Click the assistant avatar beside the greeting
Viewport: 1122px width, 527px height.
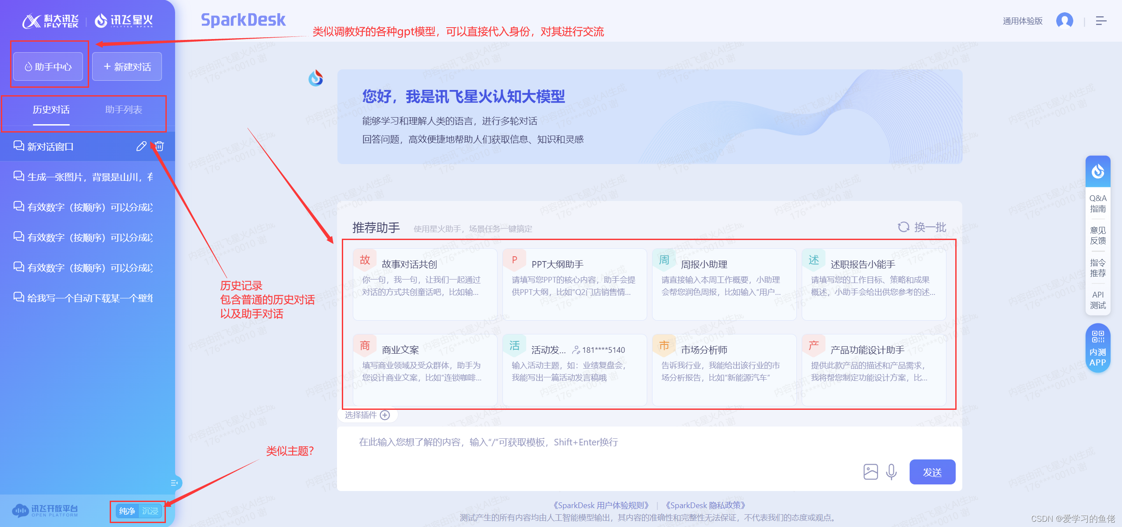[315, 78]
